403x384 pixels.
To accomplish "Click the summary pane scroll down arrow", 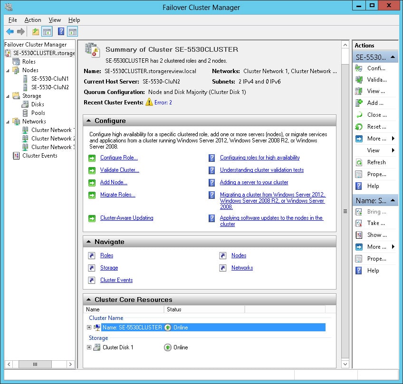I will tap(345, 364).
